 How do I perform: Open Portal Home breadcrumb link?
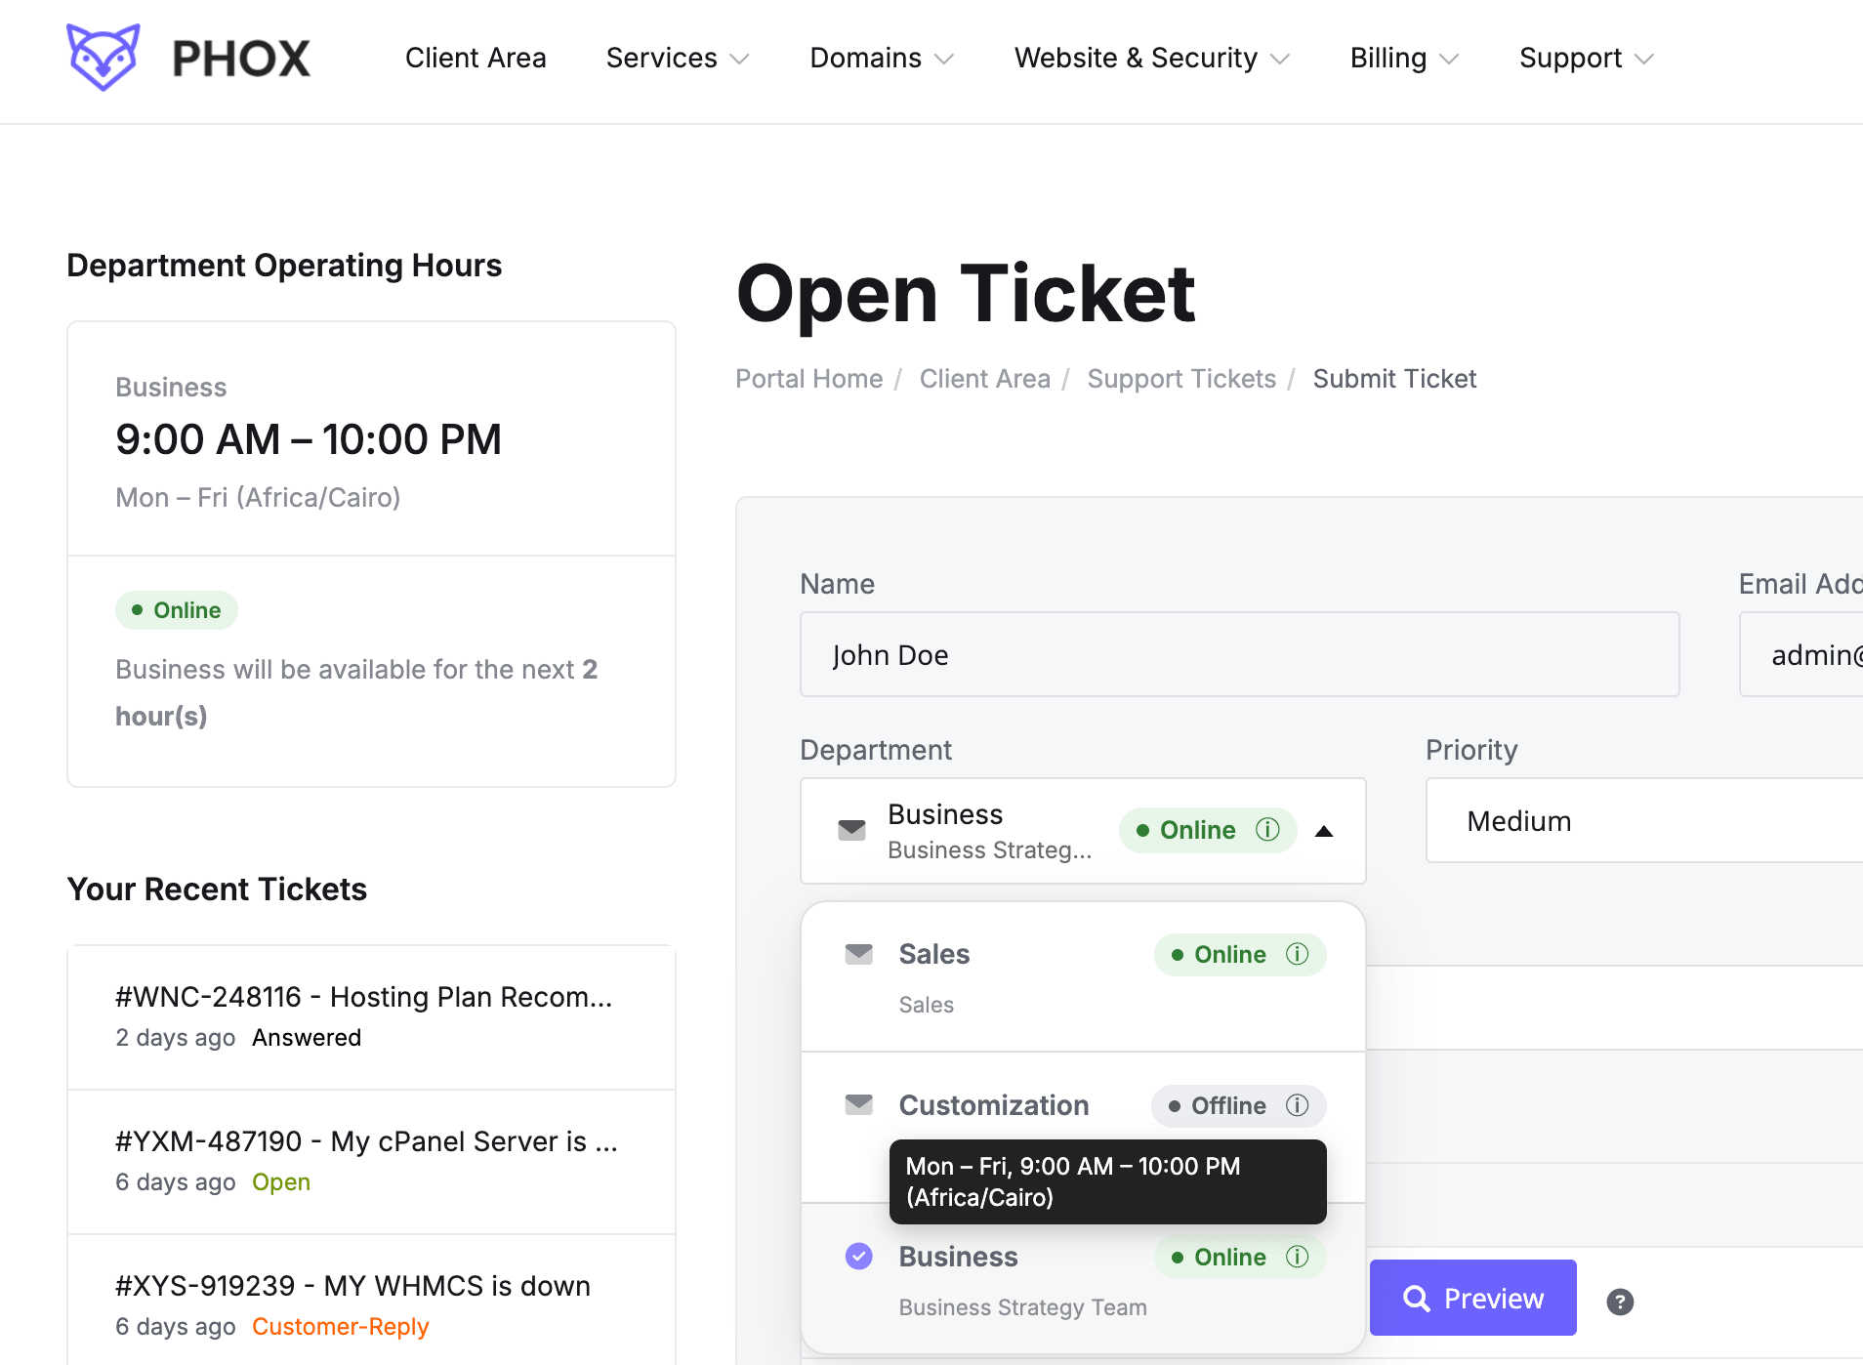coord(808,379)
